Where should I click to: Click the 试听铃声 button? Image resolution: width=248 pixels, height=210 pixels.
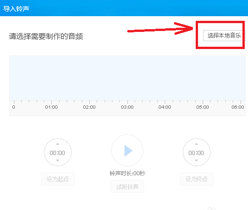[x=127, y=186]
